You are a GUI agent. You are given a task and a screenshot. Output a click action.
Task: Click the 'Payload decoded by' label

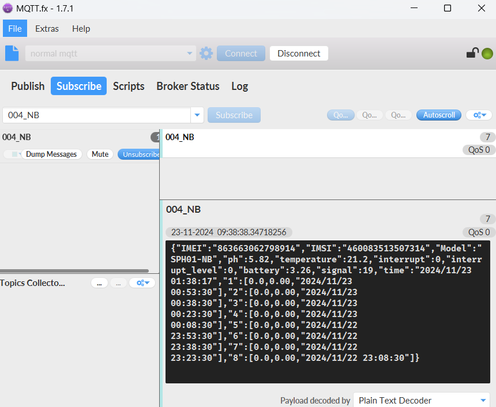315,401
